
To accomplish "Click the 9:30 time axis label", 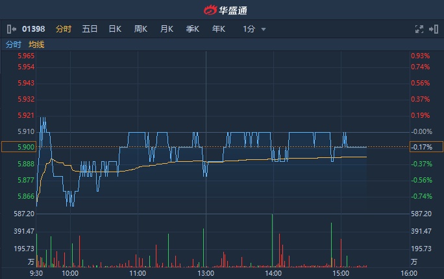I will pyautogui.click(x=36, y=273).
